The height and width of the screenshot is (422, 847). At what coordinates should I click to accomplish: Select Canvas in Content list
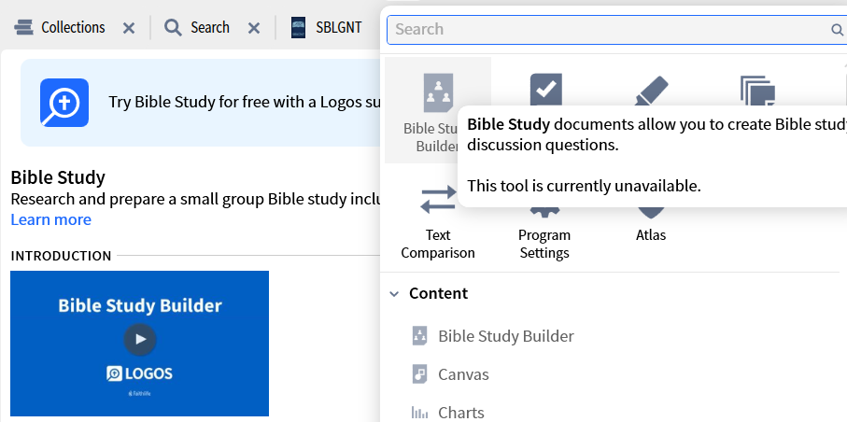463,374
